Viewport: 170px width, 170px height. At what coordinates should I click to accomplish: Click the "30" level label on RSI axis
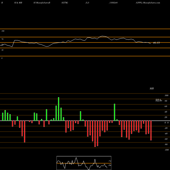click(2, 50)
